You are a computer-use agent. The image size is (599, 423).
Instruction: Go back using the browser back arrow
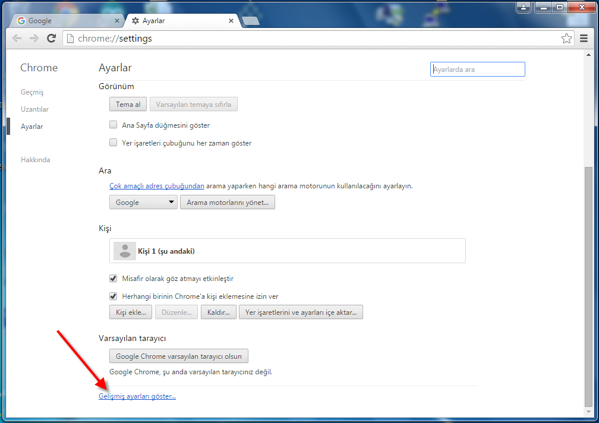17,38
